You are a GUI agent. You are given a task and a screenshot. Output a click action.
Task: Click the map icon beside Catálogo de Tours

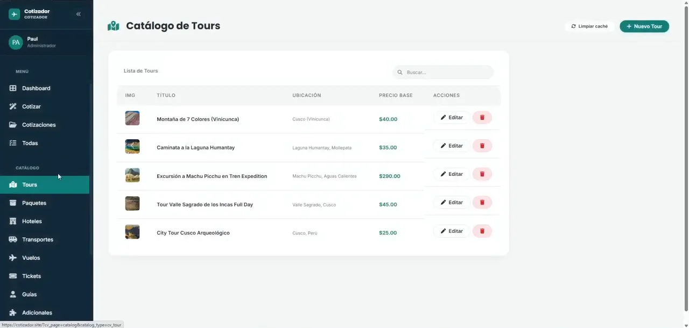click(113, 26)
